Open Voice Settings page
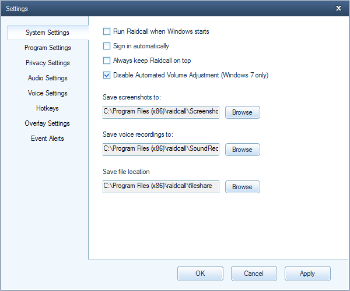This screenshot has height=291, width=350. pos(48,93)
